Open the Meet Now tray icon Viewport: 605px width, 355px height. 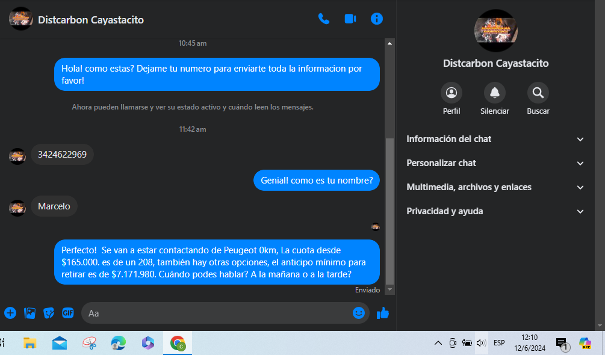coord(453,343)
